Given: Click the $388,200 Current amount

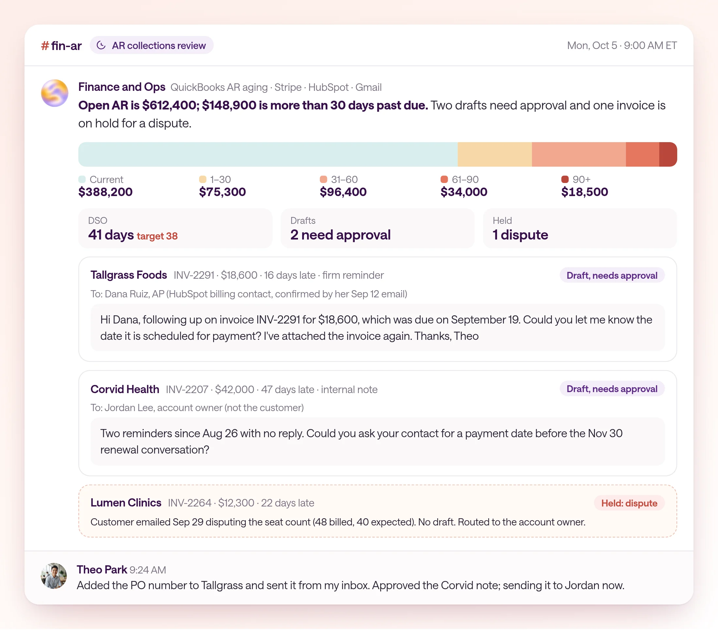Looking at the screenshot, I should click(x=105, y=192).
